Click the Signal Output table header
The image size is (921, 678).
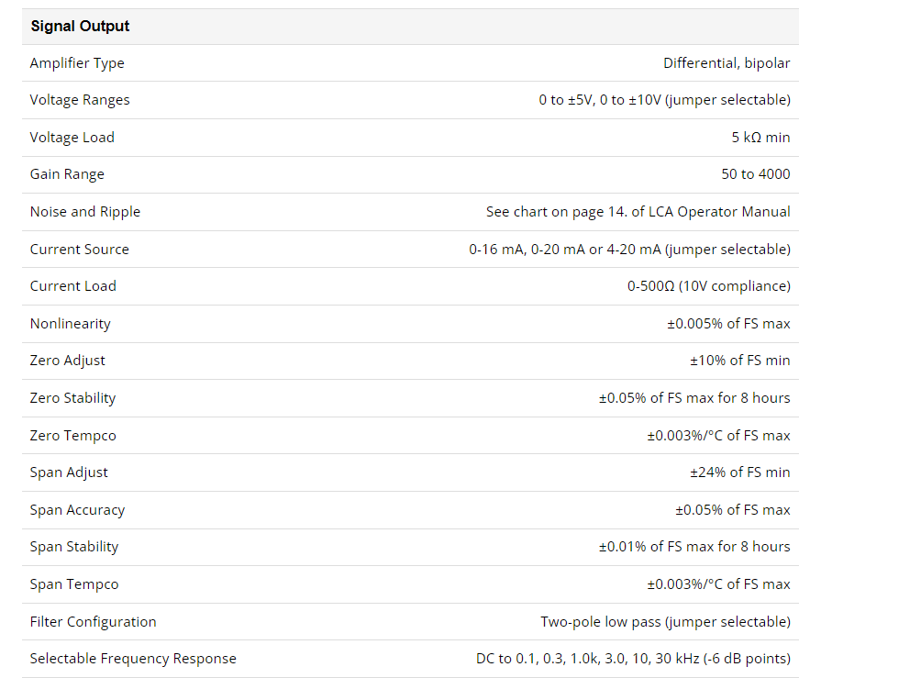click(80, 27)
